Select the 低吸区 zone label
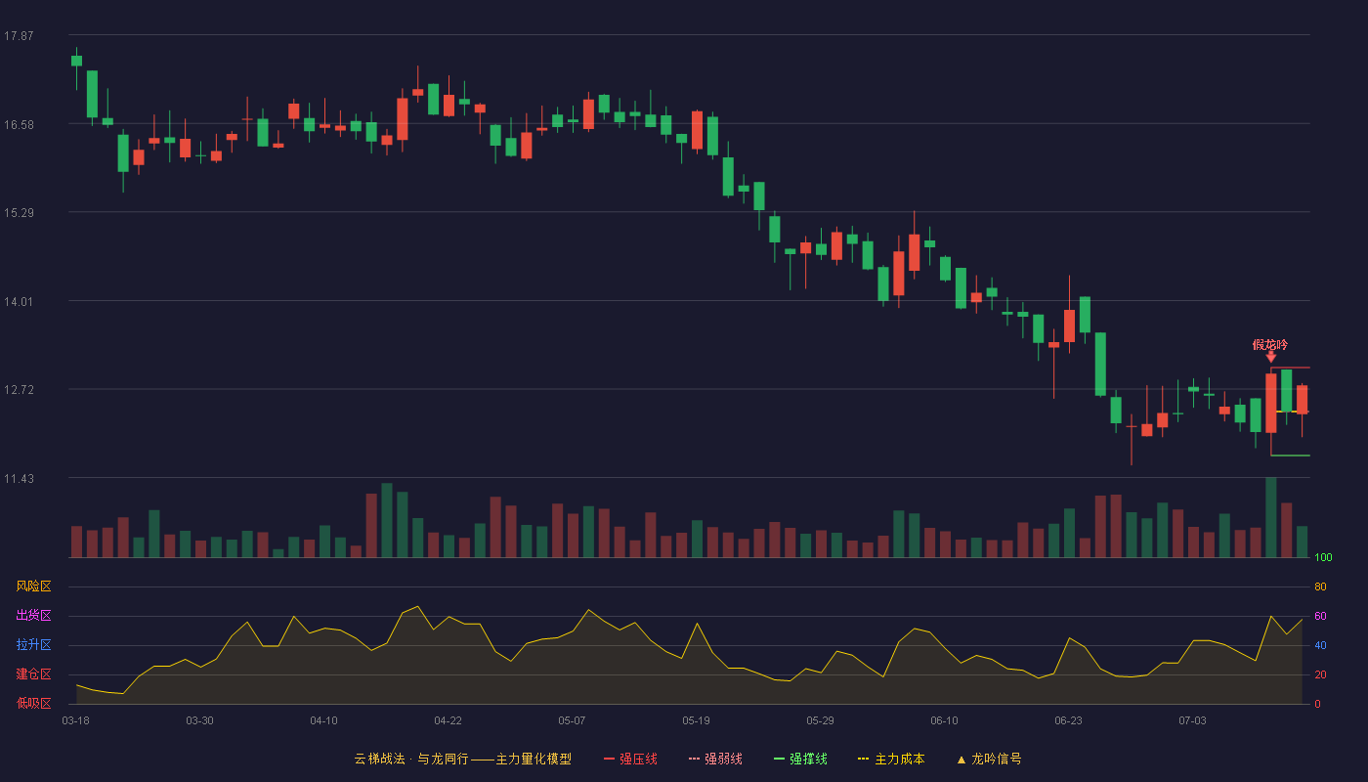 tap(33, 703)
